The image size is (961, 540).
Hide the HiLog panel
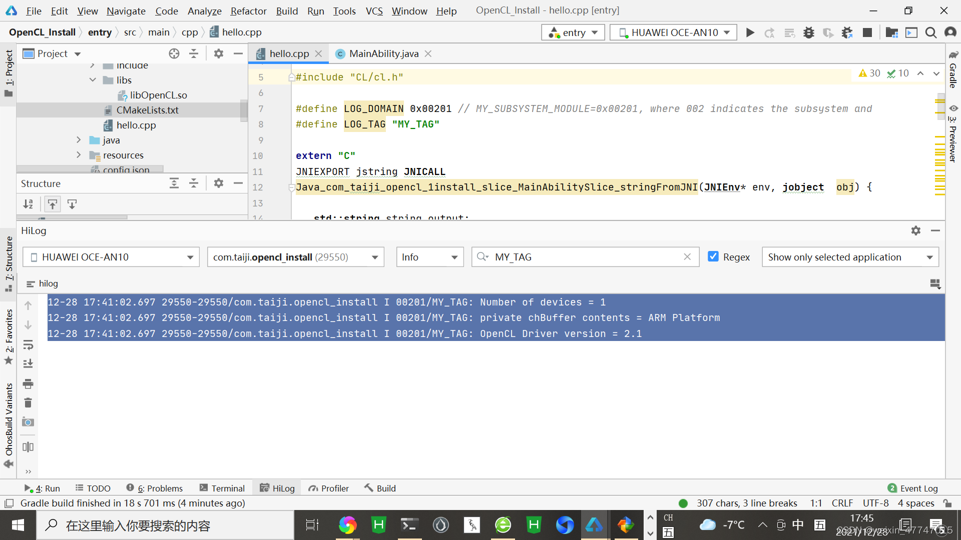click(x=935, y=230)
